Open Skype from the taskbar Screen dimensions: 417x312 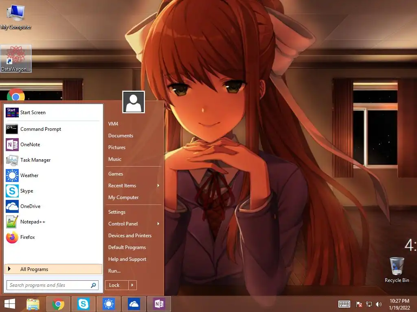pyautogui.click(x=83, y=304)
